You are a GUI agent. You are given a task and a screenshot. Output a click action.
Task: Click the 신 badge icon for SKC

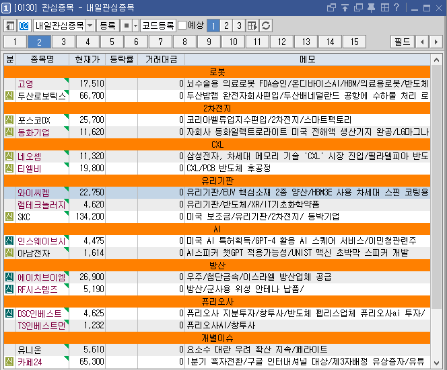coord(9,216)
